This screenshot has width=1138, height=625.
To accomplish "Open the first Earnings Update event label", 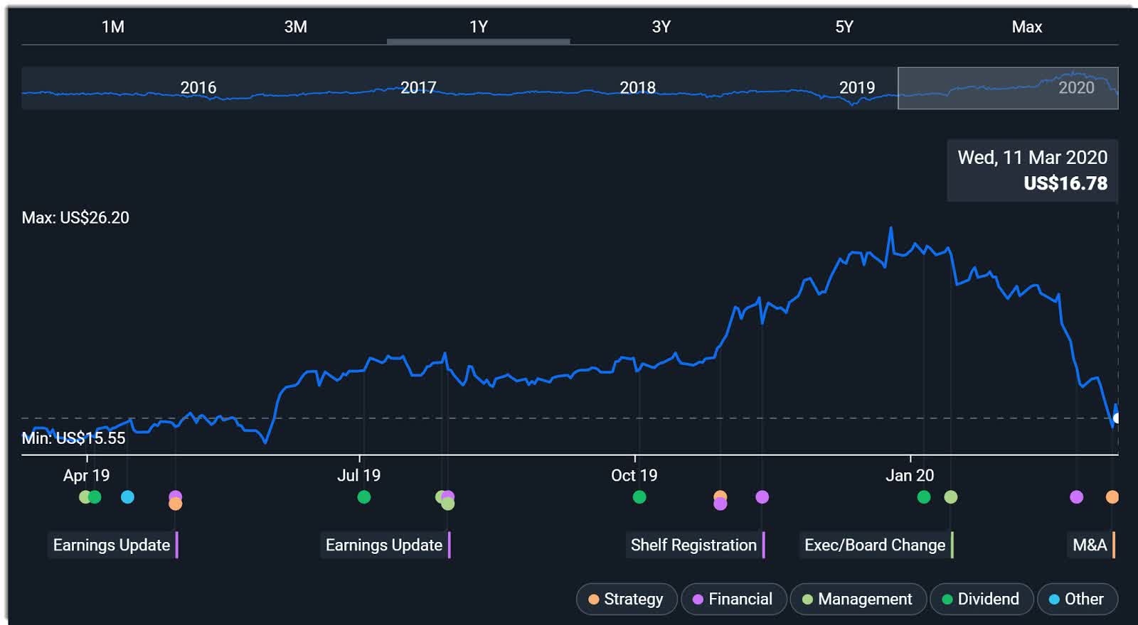I will tap(112, 545).
